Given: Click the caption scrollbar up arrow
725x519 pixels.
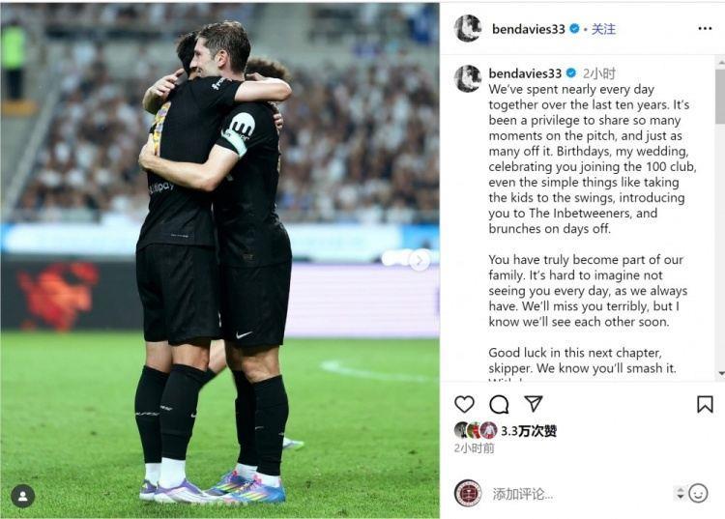Looking at the screenshot, I should 721,62.
